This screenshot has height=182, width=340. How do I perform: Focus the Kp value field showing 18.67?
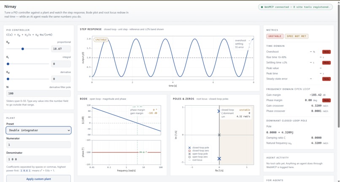click(61, 49)
